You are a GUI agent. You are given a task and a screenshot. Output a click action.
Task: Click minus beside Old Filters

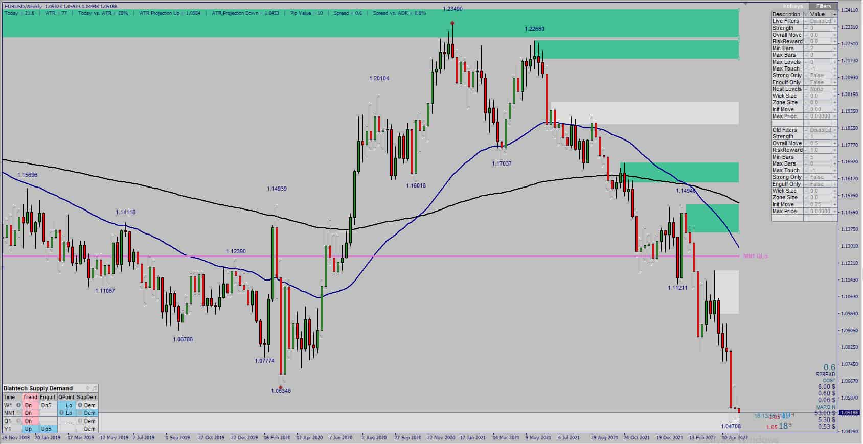point(806,130)
